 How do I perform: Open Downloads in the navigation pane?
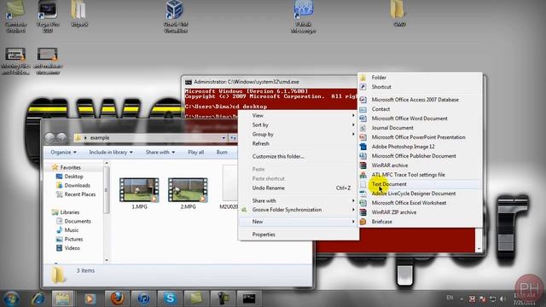click(x=77, y=186)
